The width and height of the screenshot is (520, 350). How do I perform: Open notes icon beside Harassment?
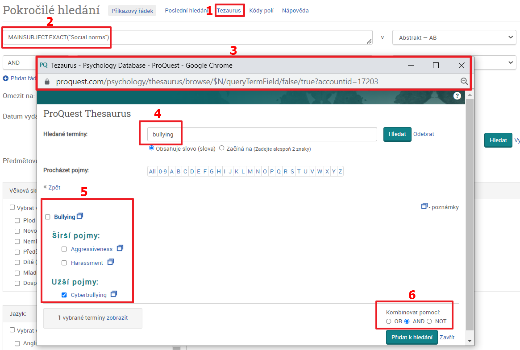click(111, 262)
